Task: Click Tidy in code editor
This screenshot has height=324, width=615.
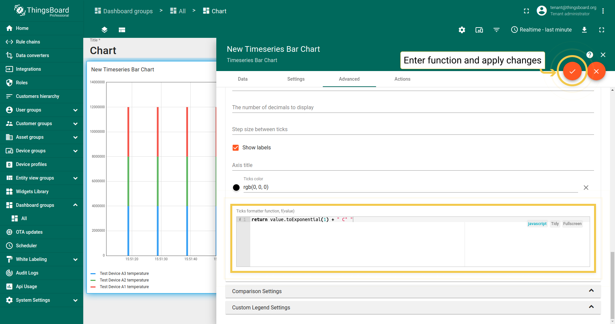Action: coord(555,224)
